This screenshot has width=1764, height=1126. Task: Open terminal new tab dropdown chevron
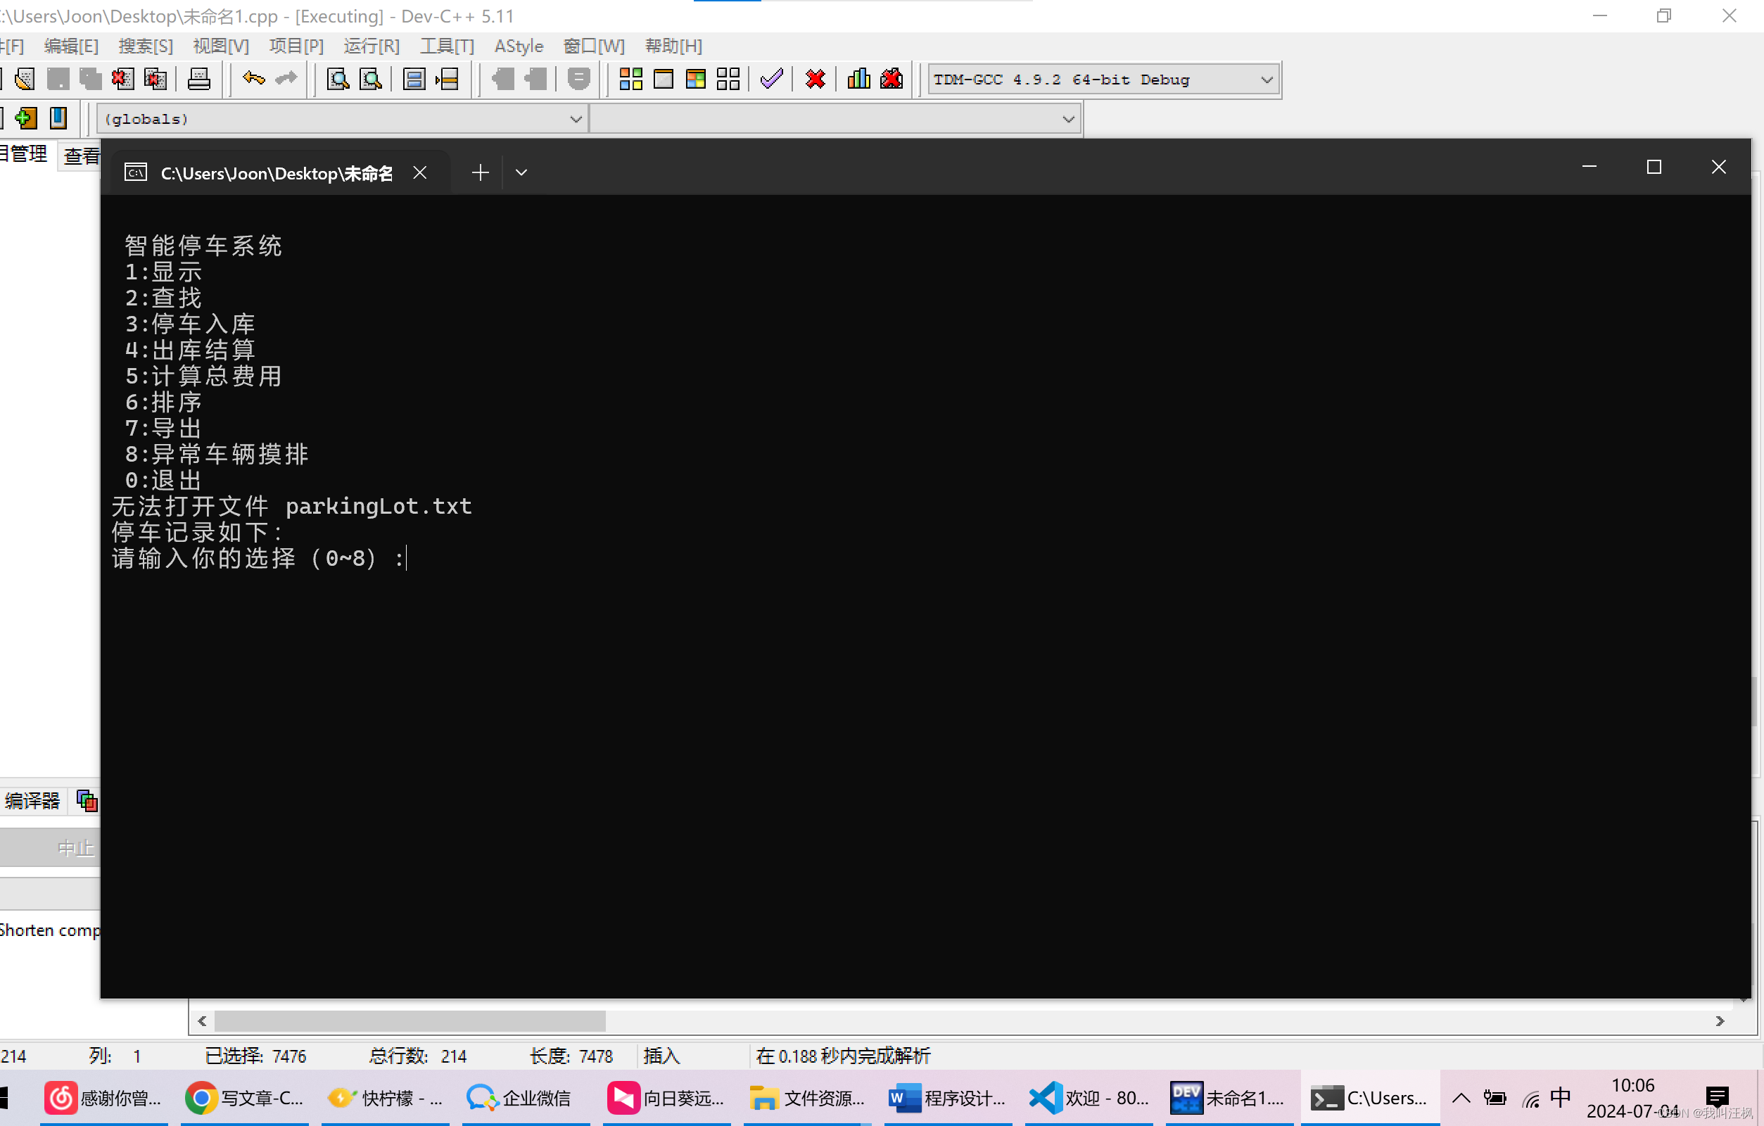coord(521,172)
